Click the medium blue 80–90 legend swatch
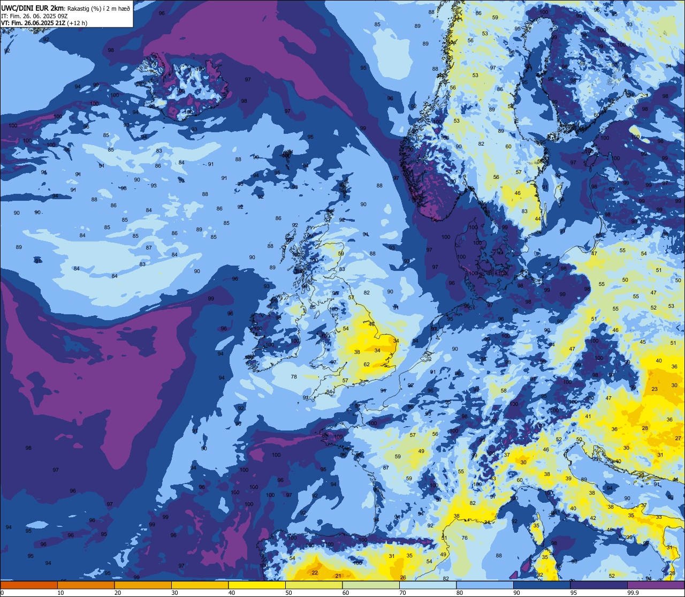Viewport: 685px width, 597px height. click(x=485, y=585)
